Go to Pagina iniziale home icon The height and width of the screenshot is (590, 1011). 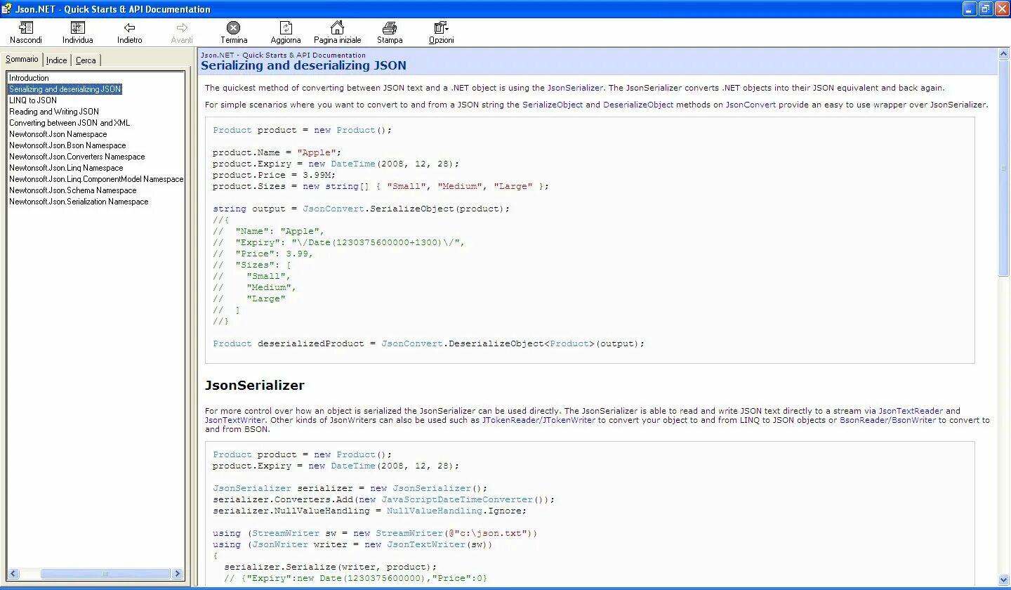click(337, 28)
